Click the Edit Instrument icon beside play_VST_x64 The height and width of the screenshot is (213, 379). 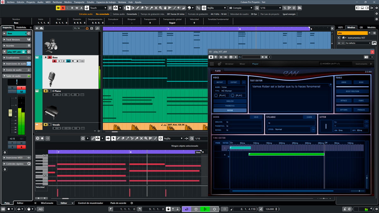point(29,52)
